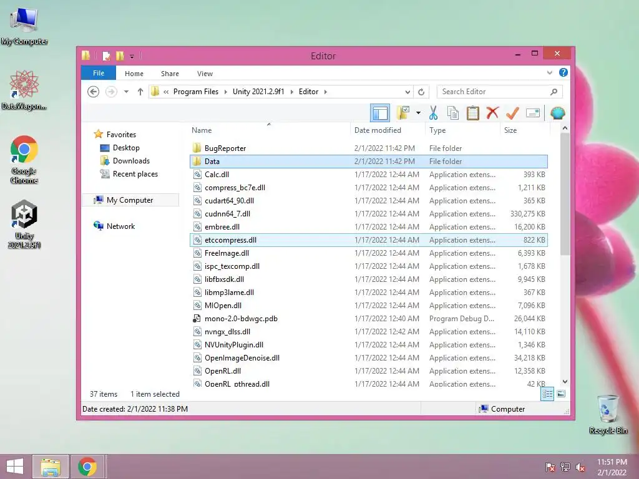
Task: Click Unity 2021.2.9f1 in the address breadcrumb
Action: pyautogui.click(x=258, y=92)
